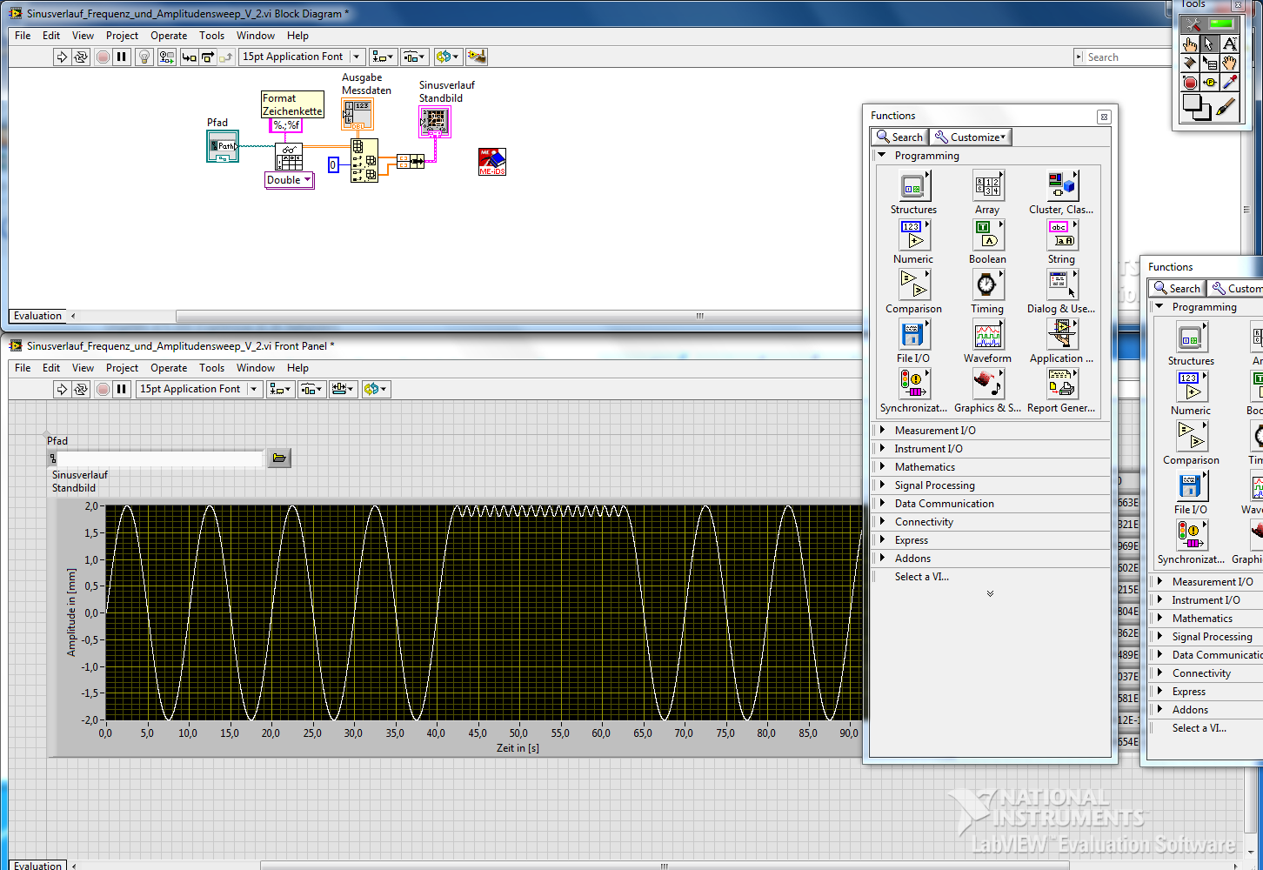Select the Wiring spool tool
The height and width of the screenshot is (870, 1263).
tap(1190, 64)
